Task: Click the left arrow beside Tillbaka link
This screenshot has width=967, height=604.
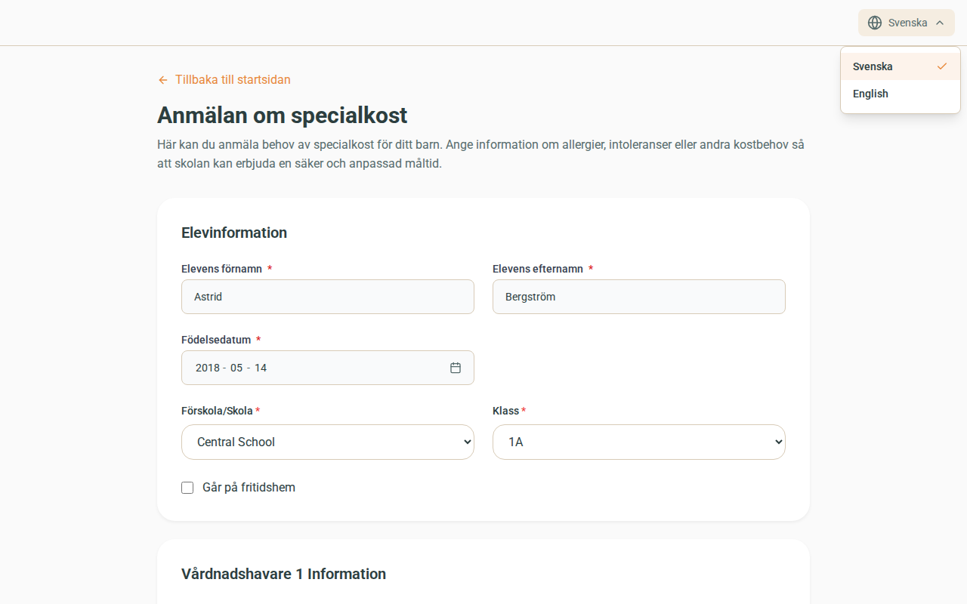Action: pos(162,80)
